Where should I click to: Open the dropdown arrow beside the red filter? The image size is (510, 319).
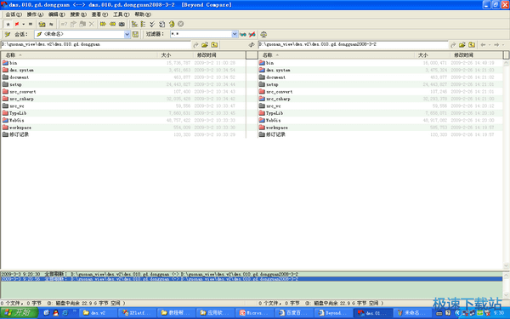tap(24, 24)
